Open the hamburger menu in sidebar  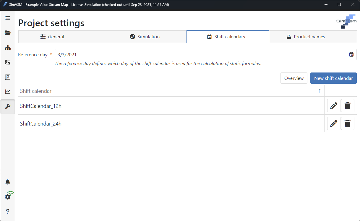coord(8,18)
